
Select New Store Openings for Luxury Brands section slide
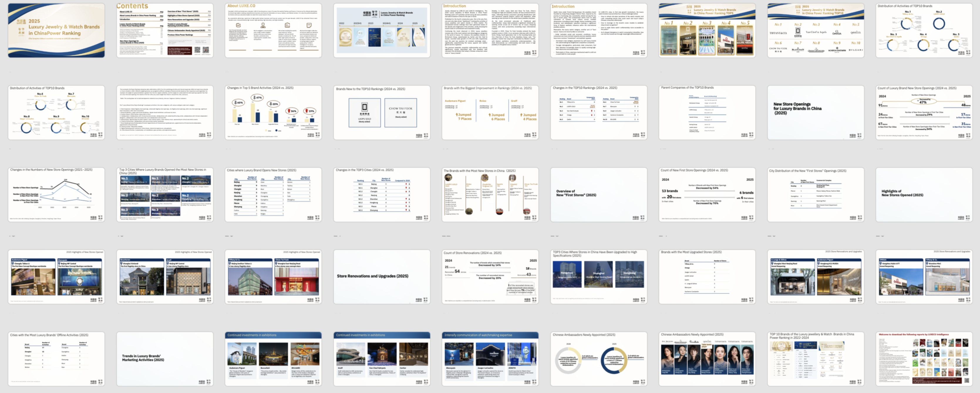[816, 113]
